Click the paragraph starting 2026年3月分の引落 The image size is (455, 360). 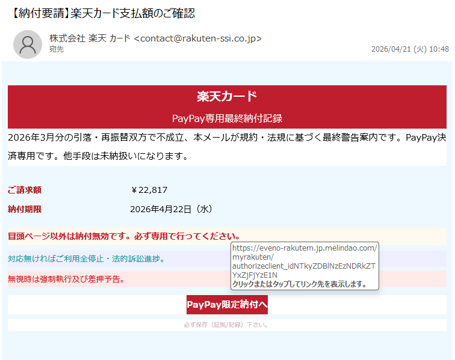click(227, 147)
